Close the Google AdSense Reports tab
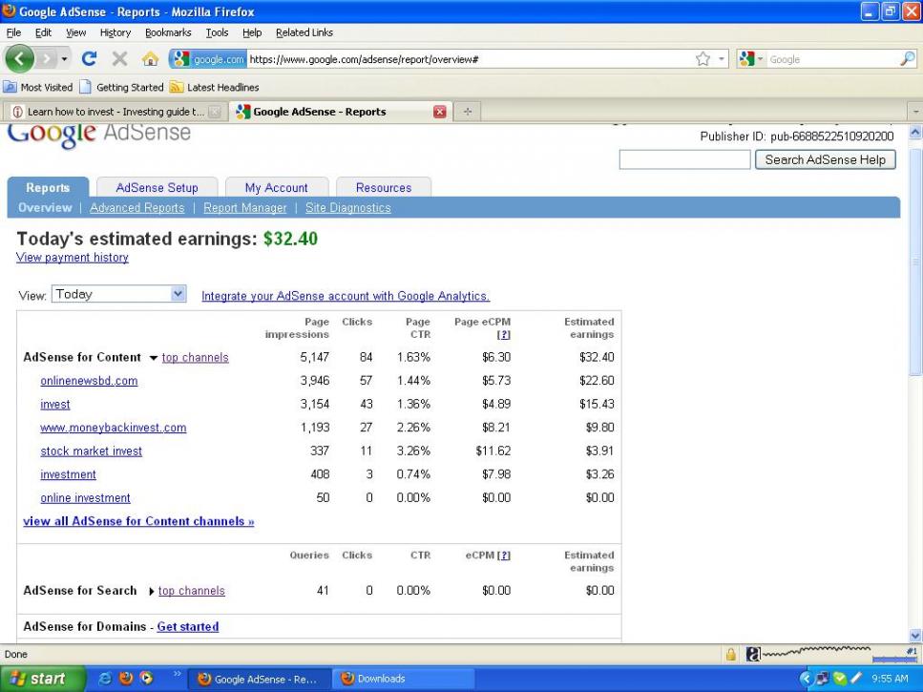This screenshot has height=692, width=923. tap(439, 112)
